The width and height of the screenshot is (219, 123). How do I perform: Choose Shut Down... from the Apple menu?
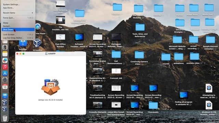pos(18,29)
